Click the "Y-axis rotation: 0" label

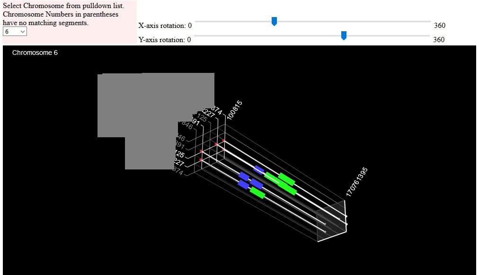pos(165,39)
